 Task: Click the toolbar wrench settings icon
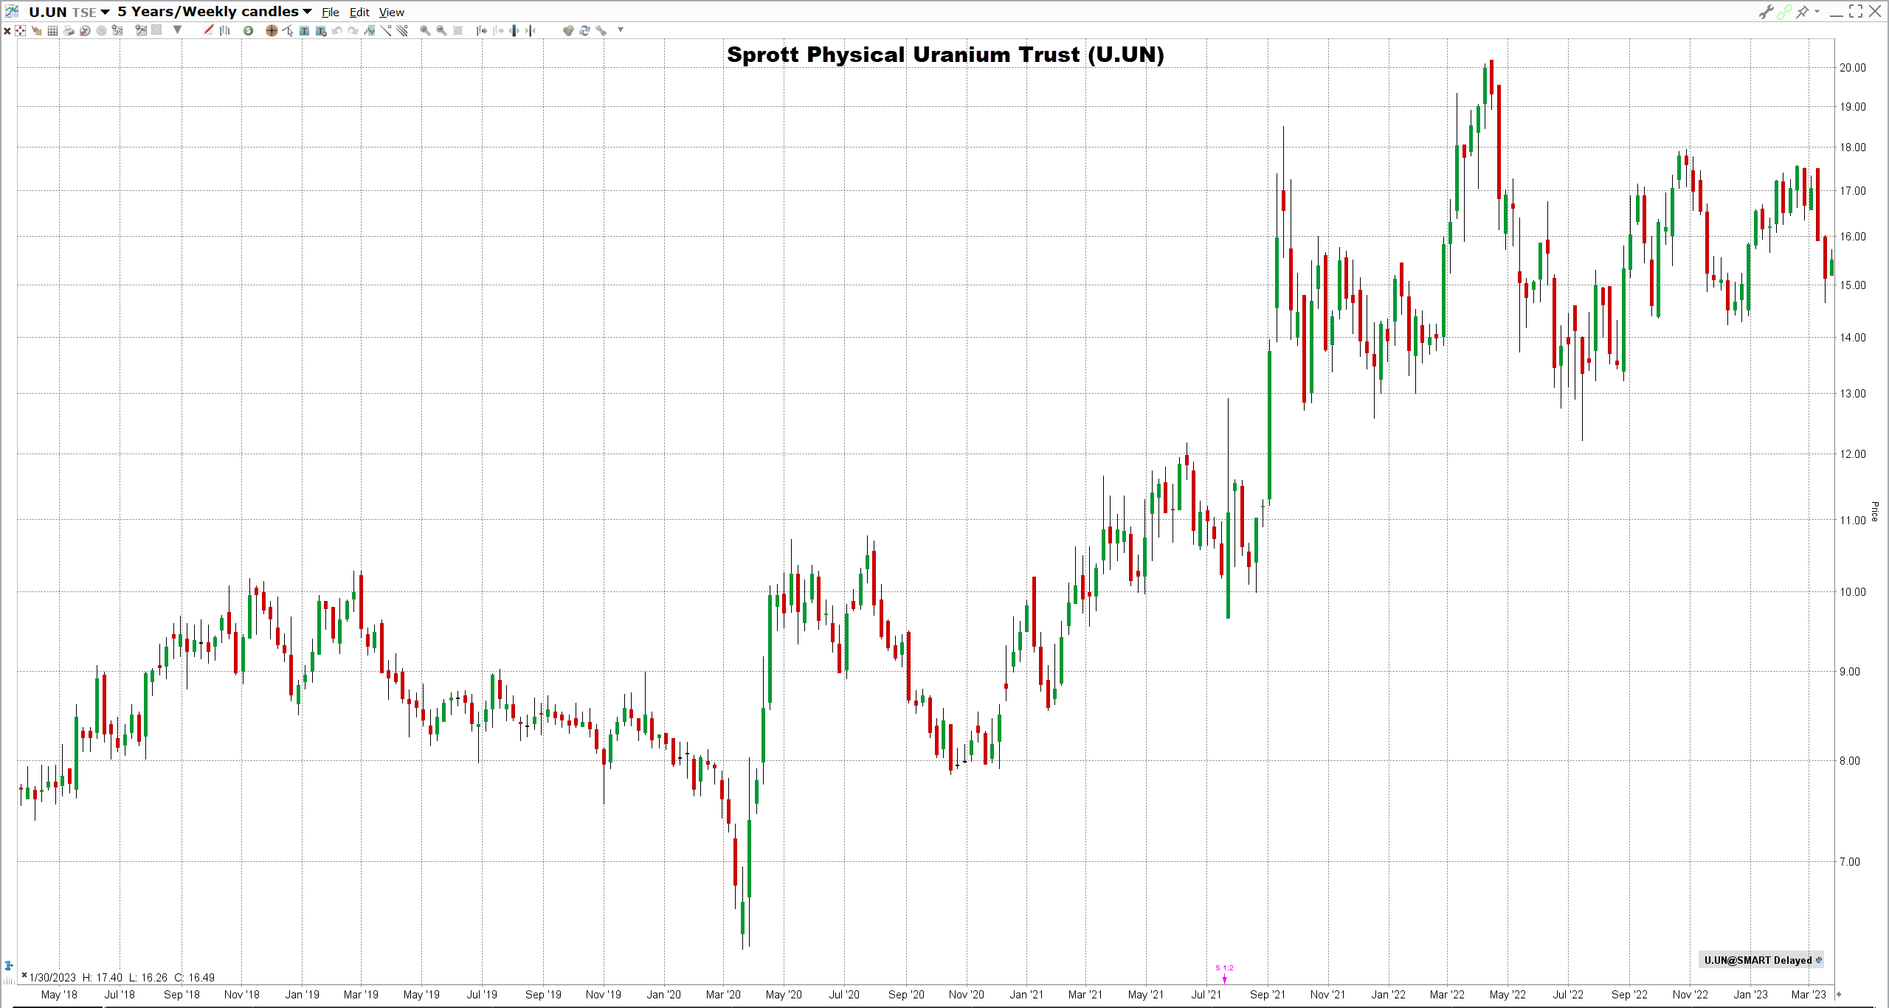click(x=601, y=30)
